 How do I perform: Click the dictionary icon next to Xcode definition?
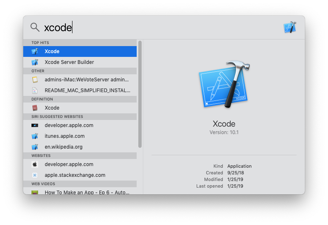point(35,108)
